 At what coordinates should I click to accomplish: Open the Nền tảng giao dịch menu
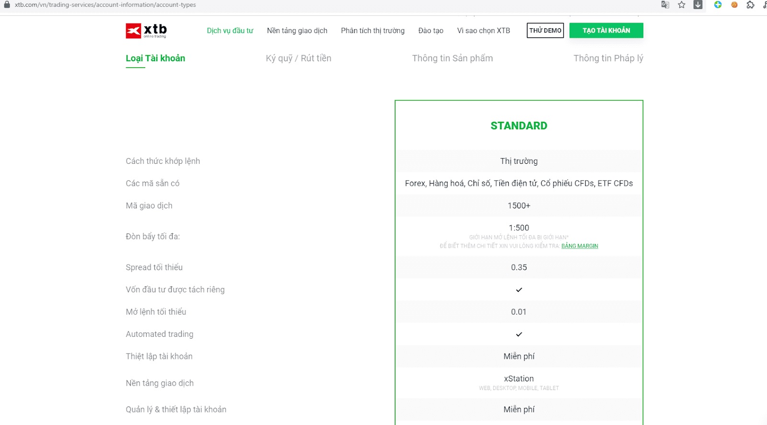pyautogui.click(x=297, y=31)
